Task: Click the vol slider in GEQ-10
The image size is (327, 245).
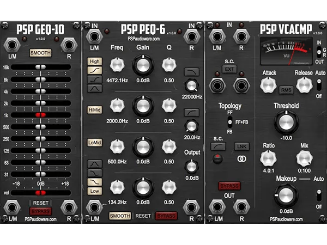Action: pyautogui.click(x=40, y=193)
